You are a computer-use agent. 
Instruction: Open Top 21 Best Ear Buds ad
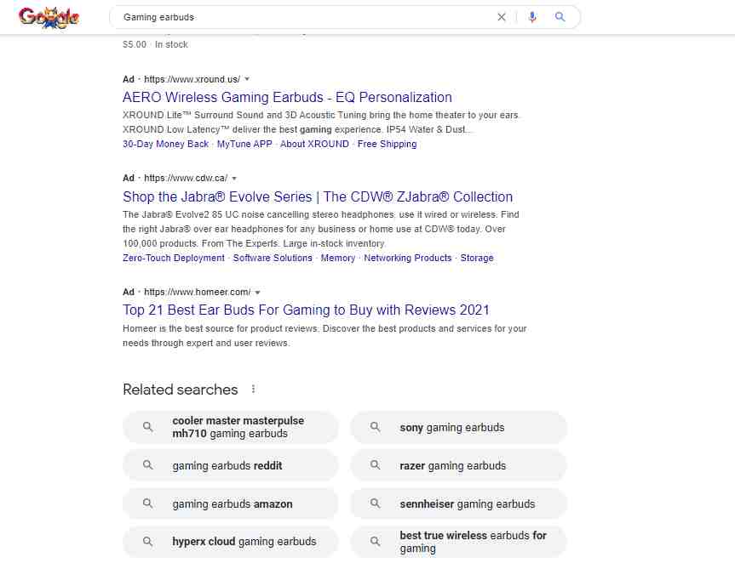306,310
